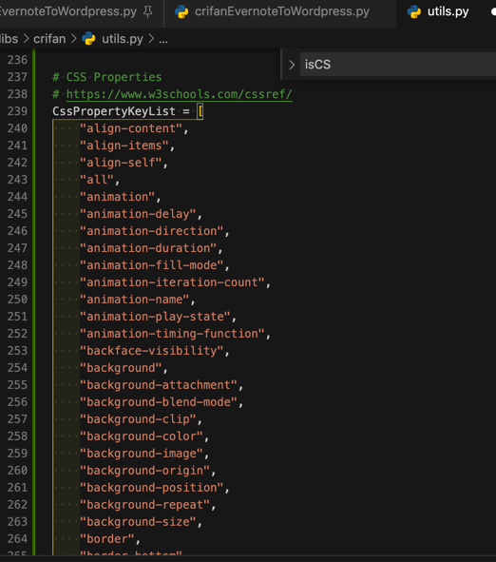This screenshot has width=496, height=562.
Task: Click the "background-origin" string
Action: tap(144, 471)
